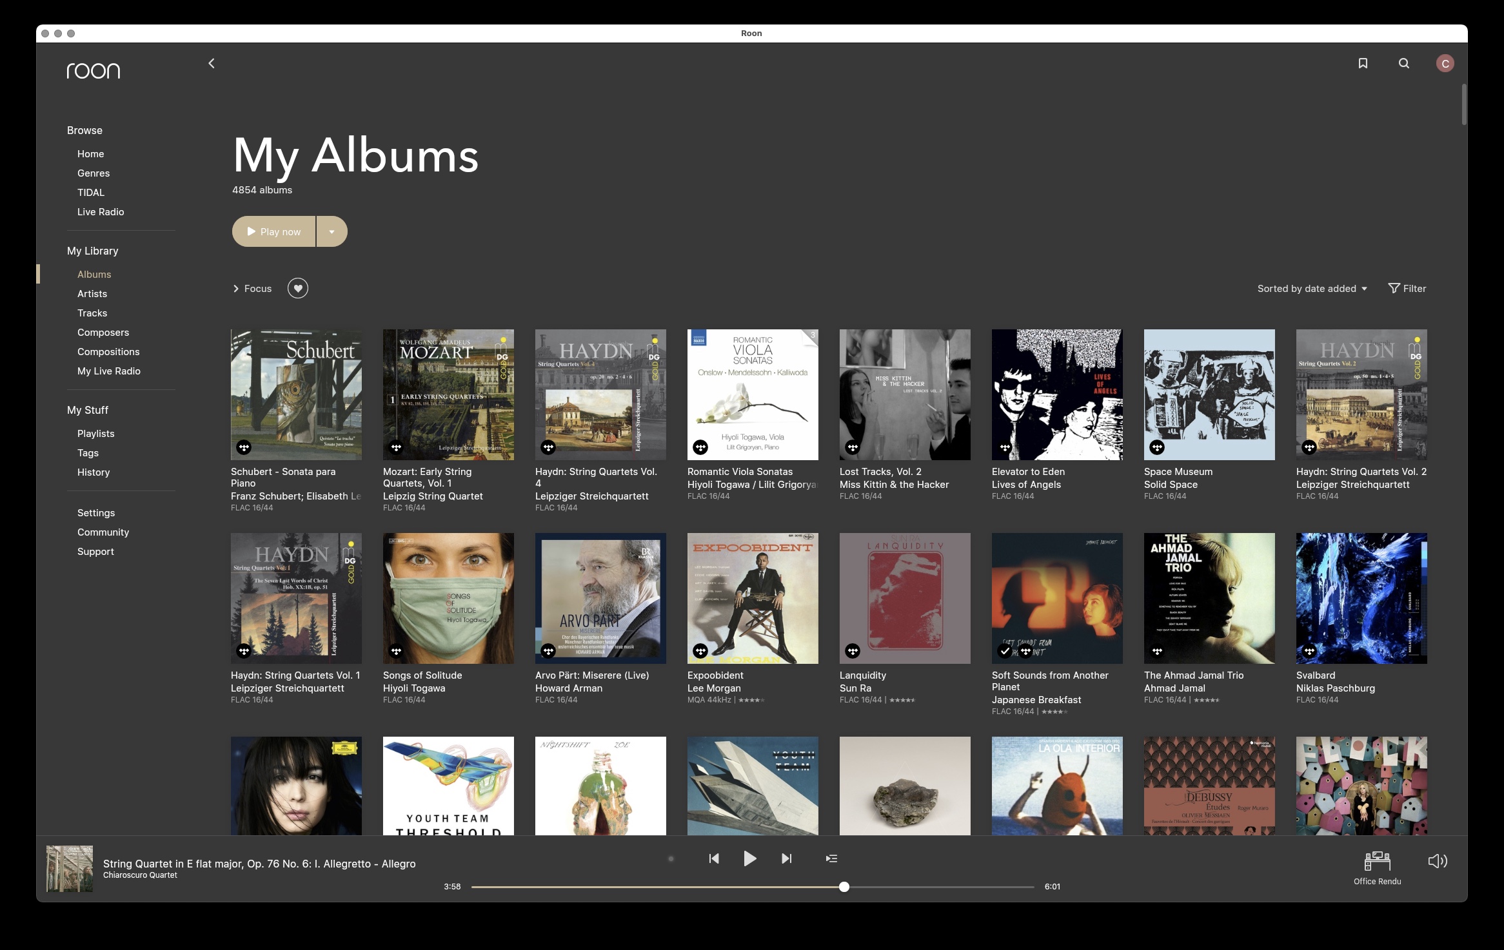Open Composers in My Library
This screenshot has height=950, width=1504.
(x=103, y=333)
